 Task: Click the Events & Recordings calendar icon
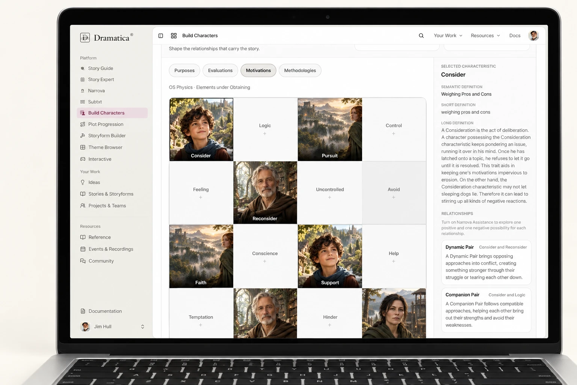tap(83, 249)
